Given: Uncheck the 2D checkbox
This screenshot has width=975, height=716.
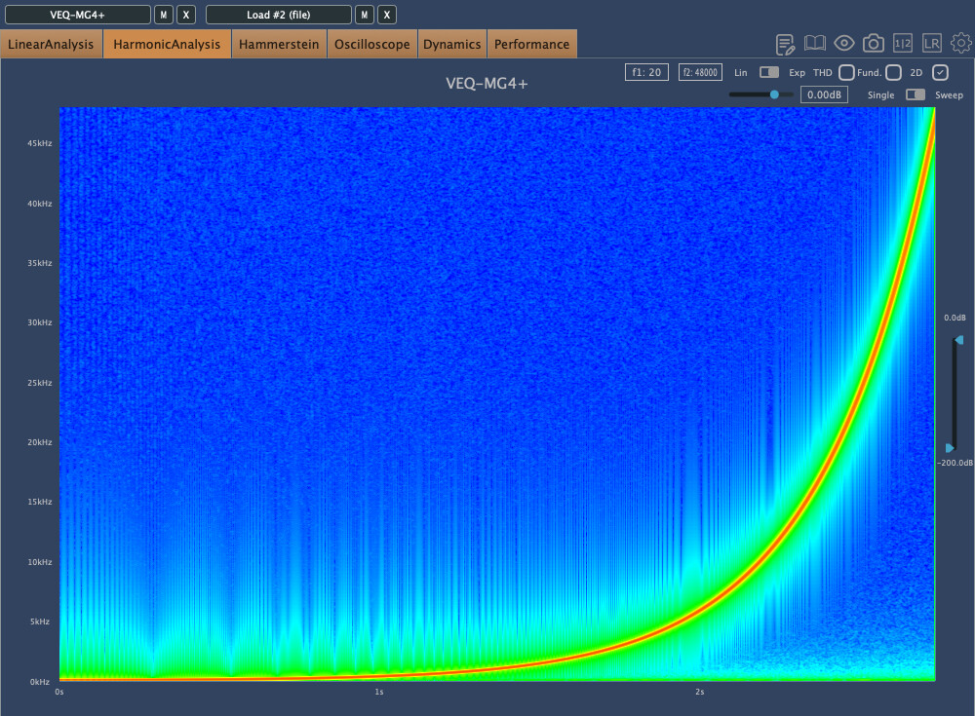Looking at the screenshot, I should 940,72.
